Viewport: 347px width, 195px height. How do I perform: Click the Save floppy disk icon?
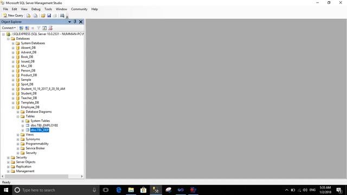(49, 16)
